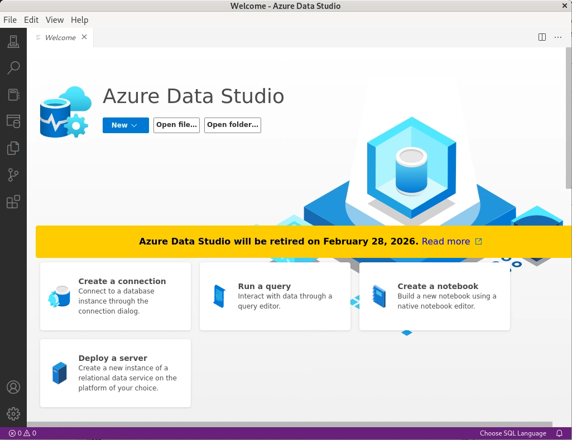This screenshot has height=440, width=572.
Task: Open the File menu
Action: (x=10, y=20)
